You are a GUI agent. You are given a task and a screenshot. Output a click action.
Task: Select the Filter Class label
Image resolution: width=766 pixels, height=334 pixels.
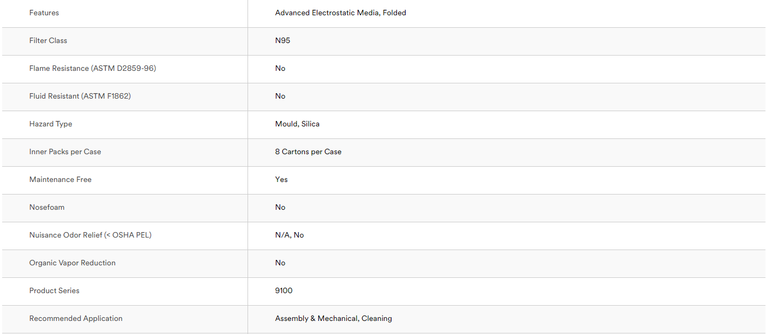[49, 40]
